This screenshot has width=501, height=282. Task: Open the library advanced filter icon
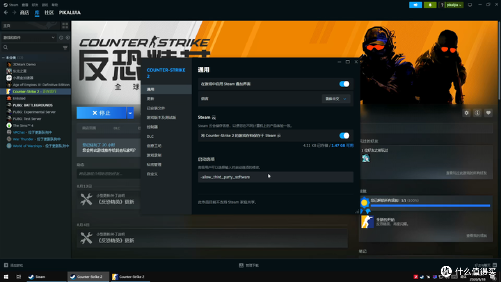(x=65, y=48)
